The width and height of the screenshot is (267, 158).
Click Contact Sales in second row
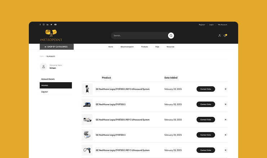click(x=206, y=104)
